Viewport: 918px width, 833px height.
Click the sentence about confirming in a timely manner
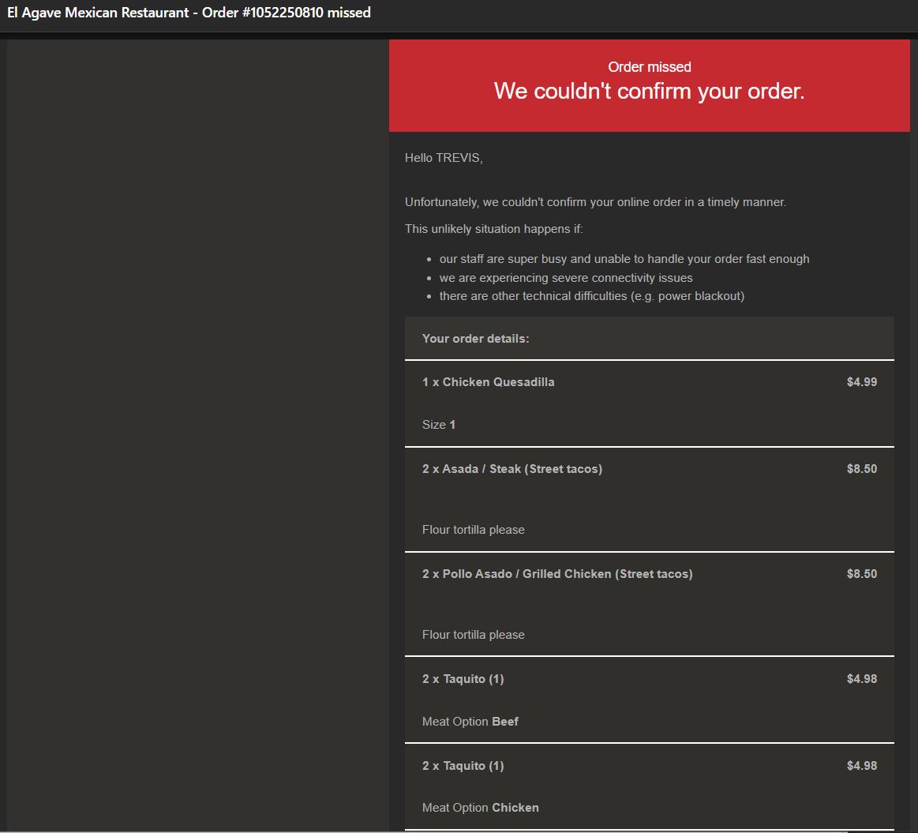(x=595, y=202)
